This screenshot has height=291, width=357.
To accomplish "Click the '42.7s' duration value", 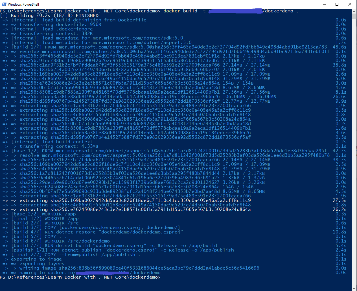I will click(340, 151).
